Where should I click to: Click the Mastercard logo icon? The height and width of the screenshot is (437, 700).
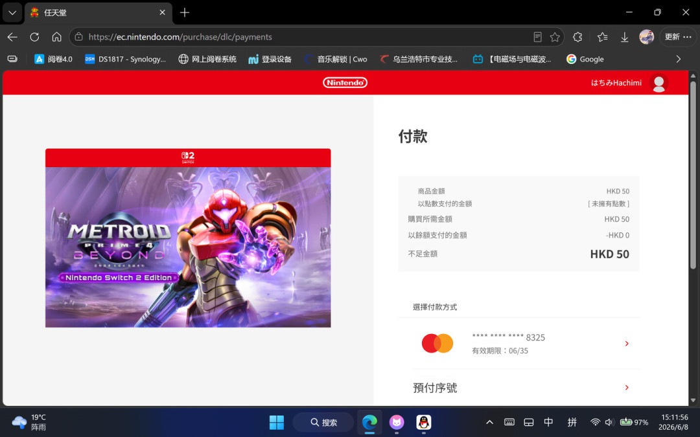pyautogui.click(x=437, y=343)
